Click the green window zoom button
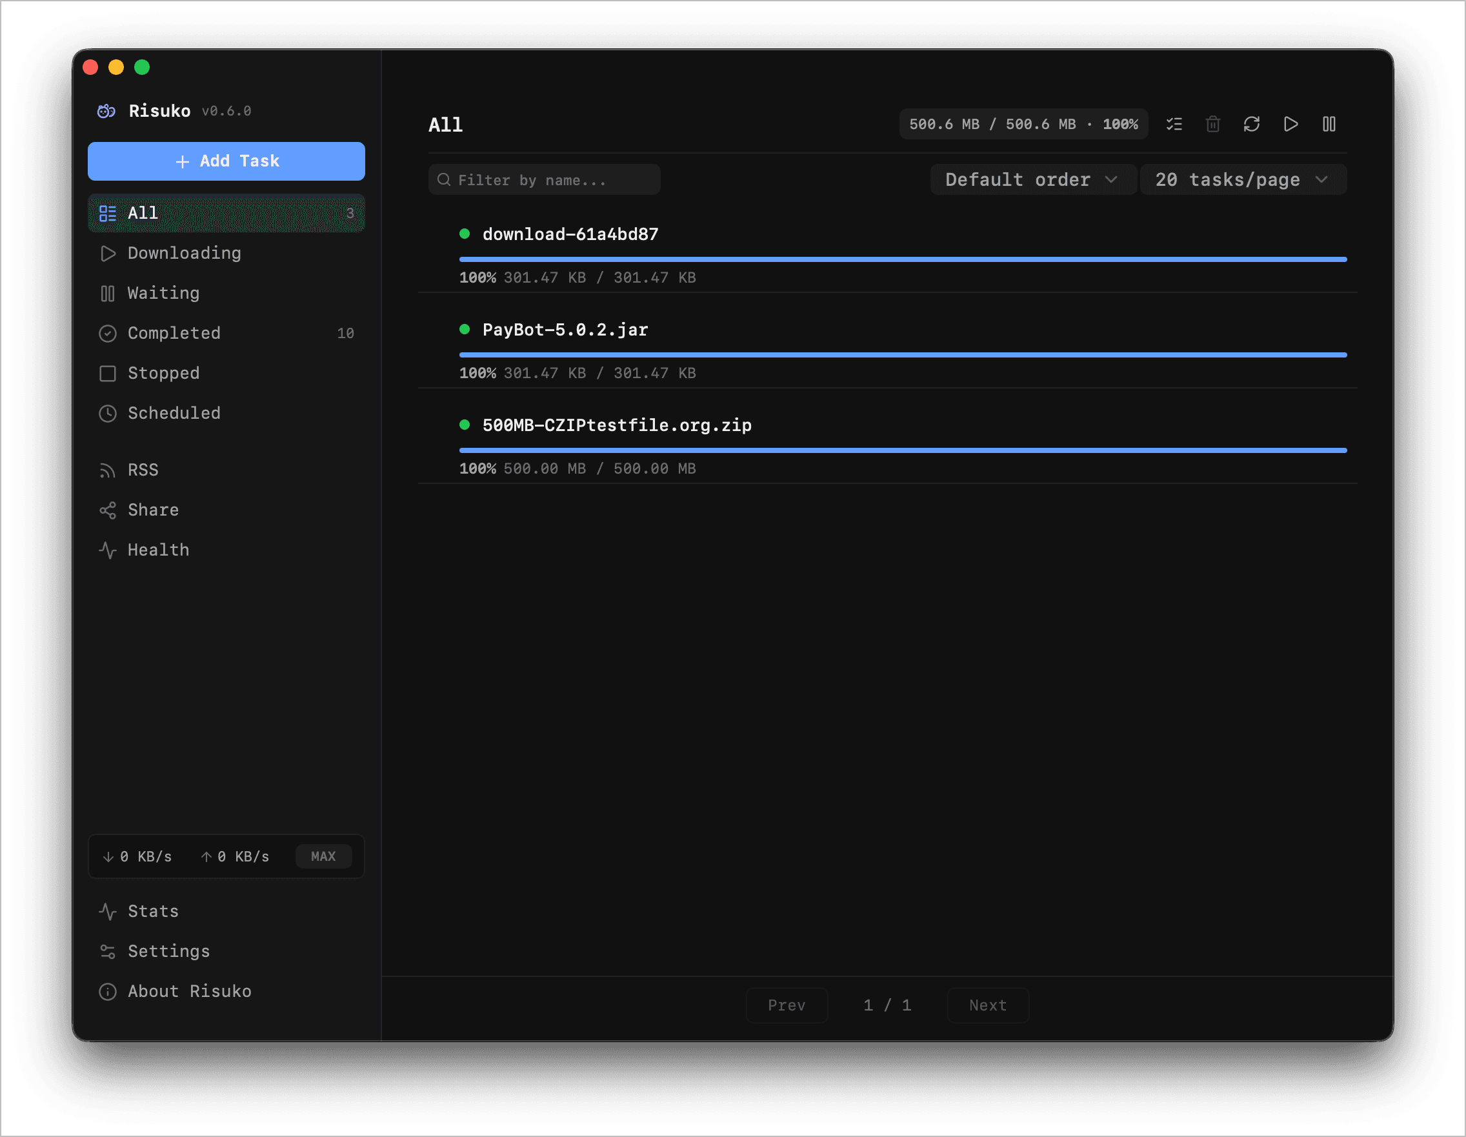1466x1137 pixels. [142, 67]
